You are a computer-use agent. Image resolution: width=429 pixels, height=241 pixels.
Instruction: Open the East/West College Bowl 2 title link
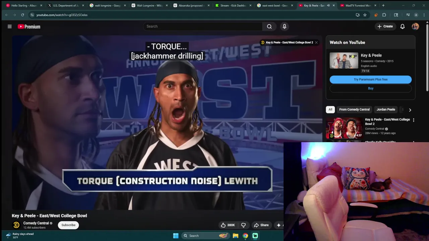[x=387, y=122]
